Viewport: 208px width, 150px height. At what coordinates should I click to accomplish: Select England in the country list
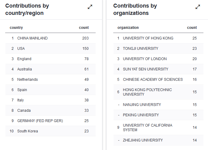tap(24, 59)
